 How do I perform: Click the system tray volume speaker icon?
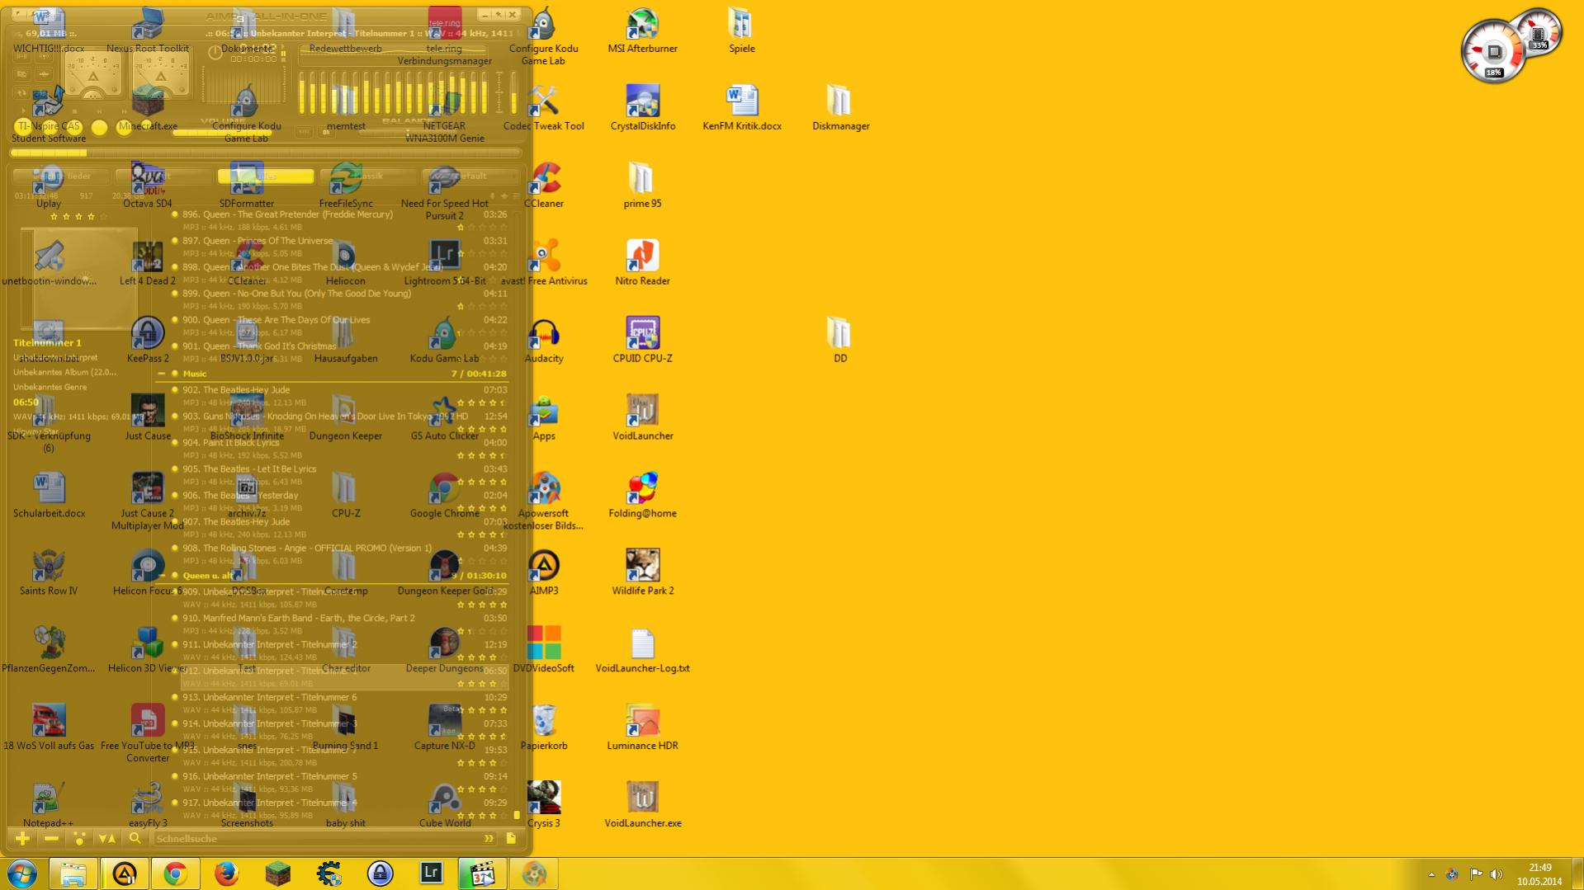(1497, 874)
